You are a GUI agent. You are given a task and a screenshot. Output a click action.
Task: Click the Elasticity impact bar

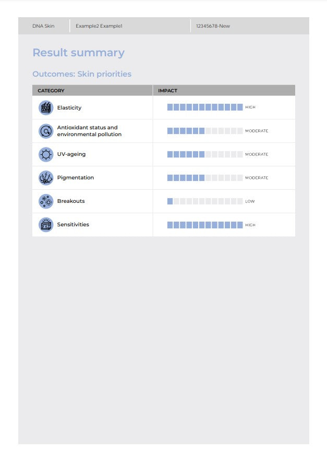pos(205,107)
